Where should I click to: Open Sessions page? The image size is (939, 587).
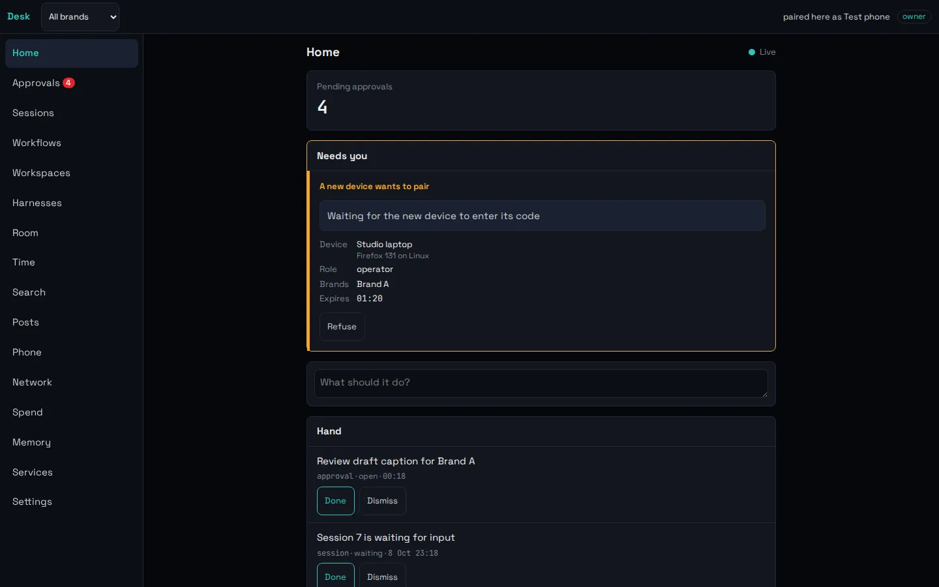72,113
